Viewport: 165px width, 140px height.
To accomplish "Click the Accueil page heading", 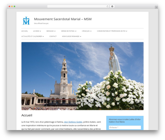I will (27, 115).
